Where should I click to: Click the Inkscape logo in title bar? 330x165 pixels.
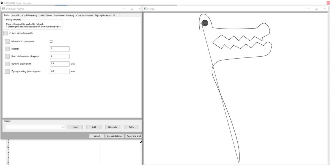2,3
